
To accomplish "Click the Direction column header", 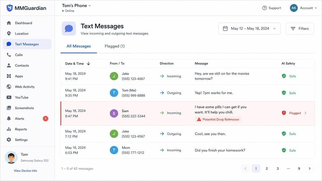I will click(166, 64).
